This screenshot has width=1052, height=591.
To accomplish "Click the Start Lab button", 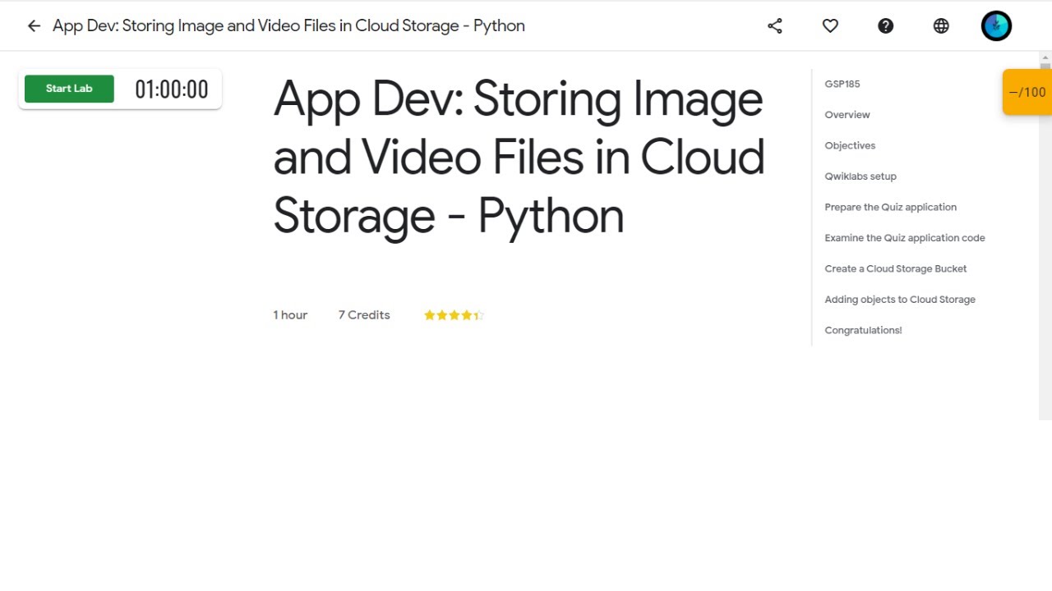I will point(69,89).
